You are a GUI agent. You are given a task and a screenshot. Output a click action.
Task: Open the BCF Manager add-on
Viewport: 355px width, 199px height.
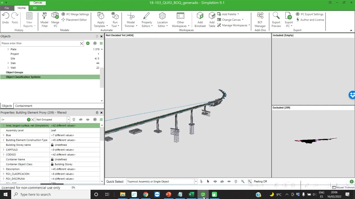tap(260, 20)
